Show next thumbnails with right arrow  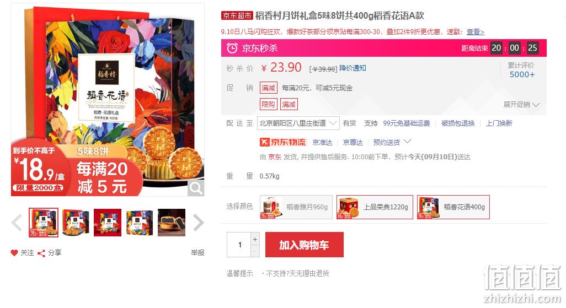pyautogui.click(x=198, y=223)
